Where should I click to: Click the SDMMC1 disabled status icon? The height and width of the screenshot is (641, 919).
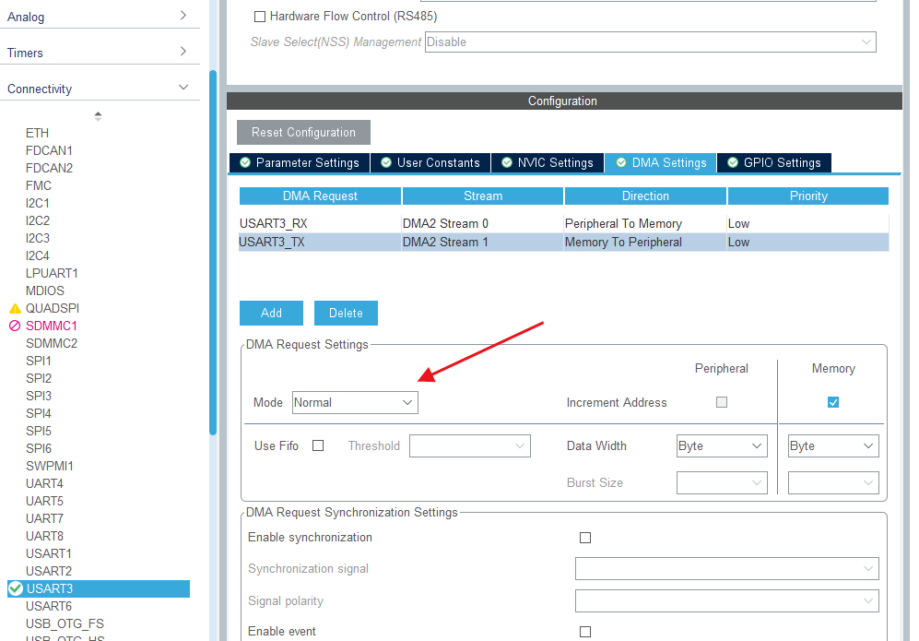click(x=15, y=326)
